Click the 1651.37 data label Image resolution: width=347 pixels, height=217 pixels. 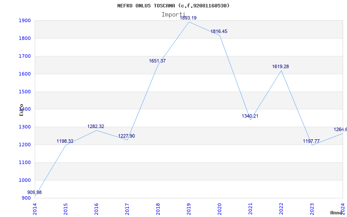157,61
